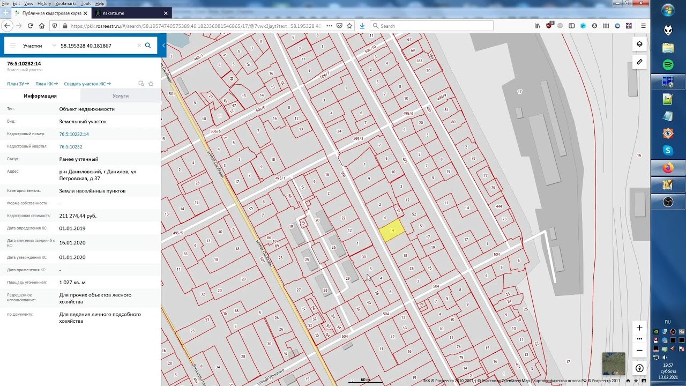Screen dimensions: 686x386
Task: Open Skype from the taskbar
Action: [668, 151]
